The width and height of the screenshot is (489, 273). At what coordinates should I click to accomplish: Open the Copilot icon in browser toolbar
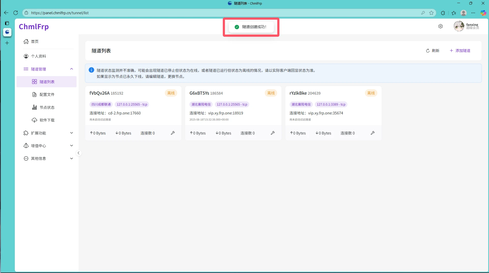pos(483,13)
